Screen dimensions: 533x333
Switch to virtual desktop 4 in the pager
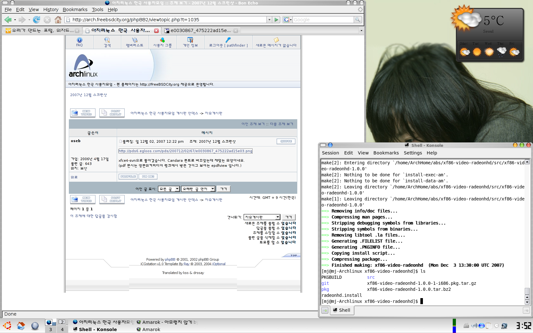click(x=62, y=330)
